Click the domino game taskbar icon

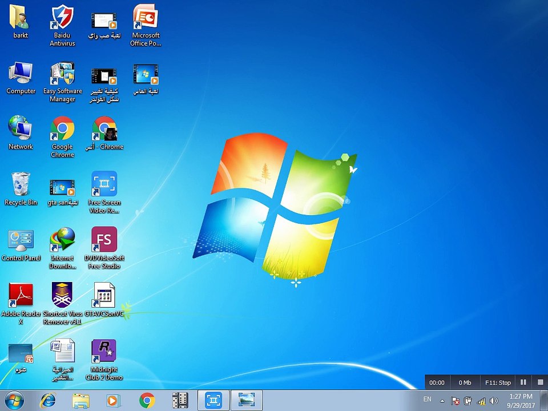pyautogui.click(x=180, y=401)
